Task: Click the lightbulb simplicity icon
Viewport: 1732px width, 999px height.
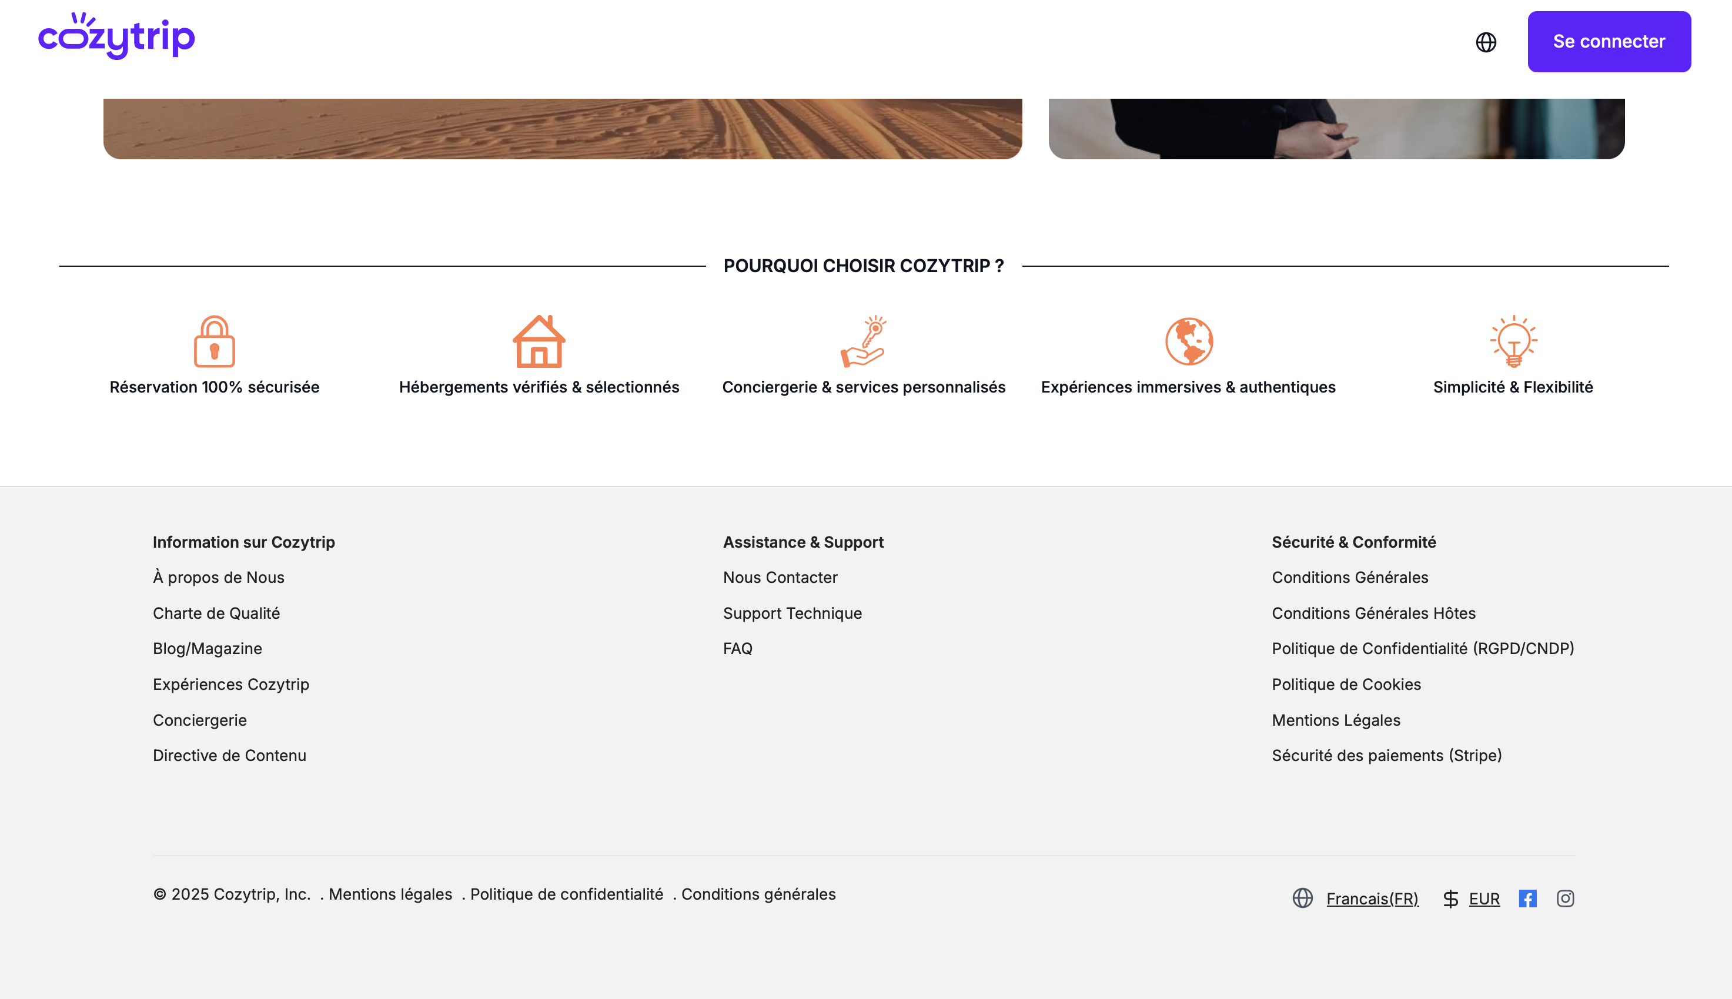Action: 1513,341
